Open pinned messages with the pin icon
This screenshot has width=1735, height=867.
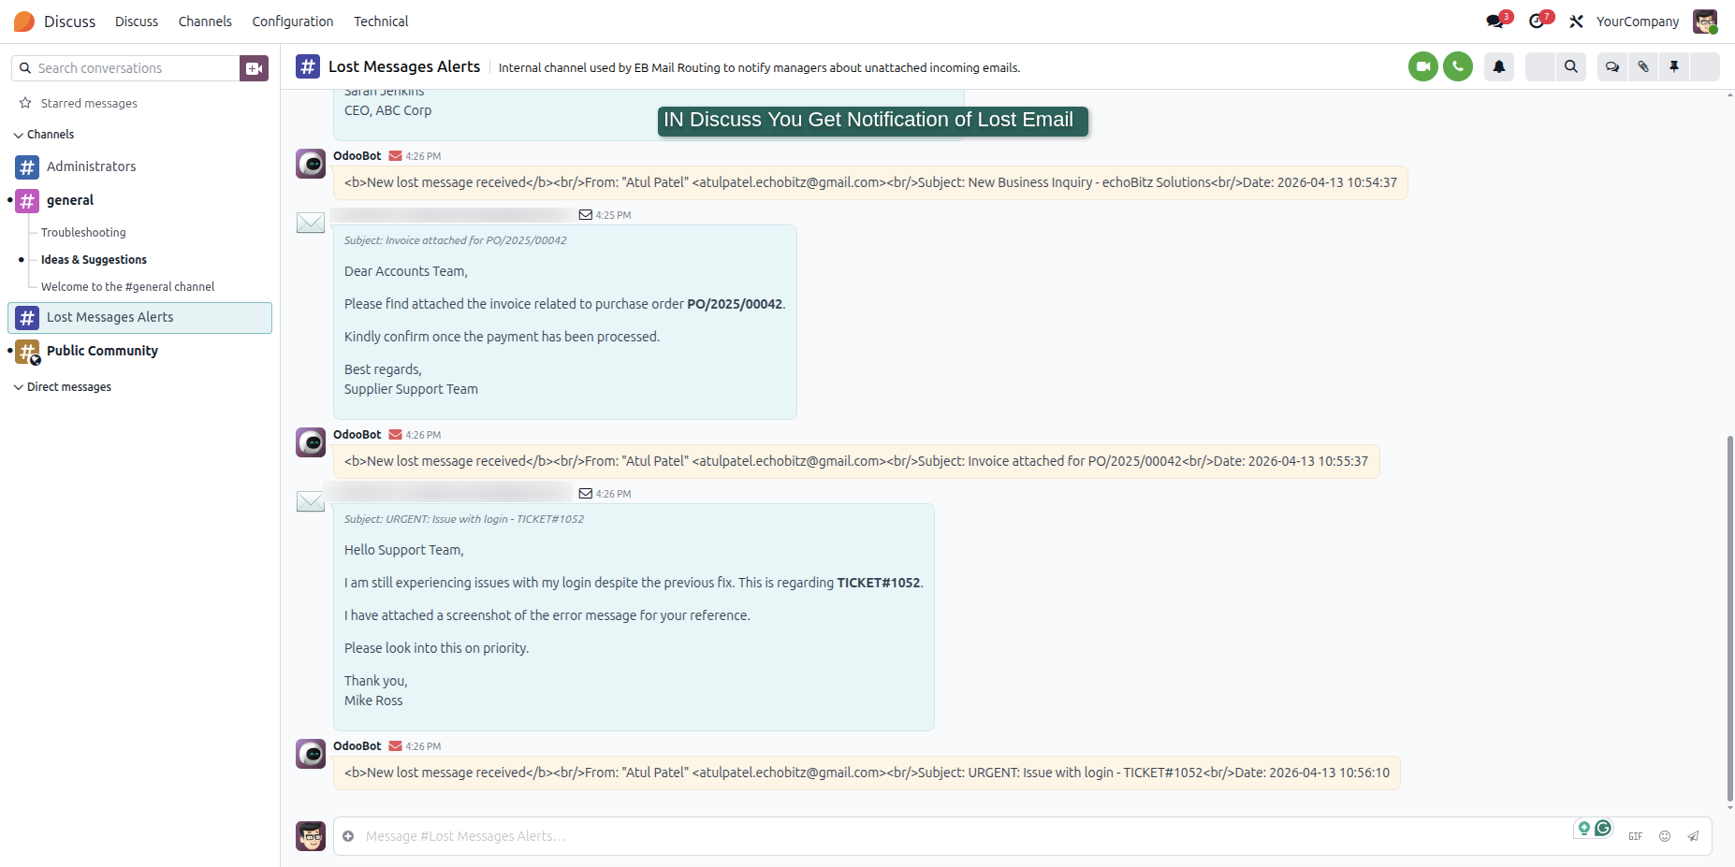coord(1674,66)
